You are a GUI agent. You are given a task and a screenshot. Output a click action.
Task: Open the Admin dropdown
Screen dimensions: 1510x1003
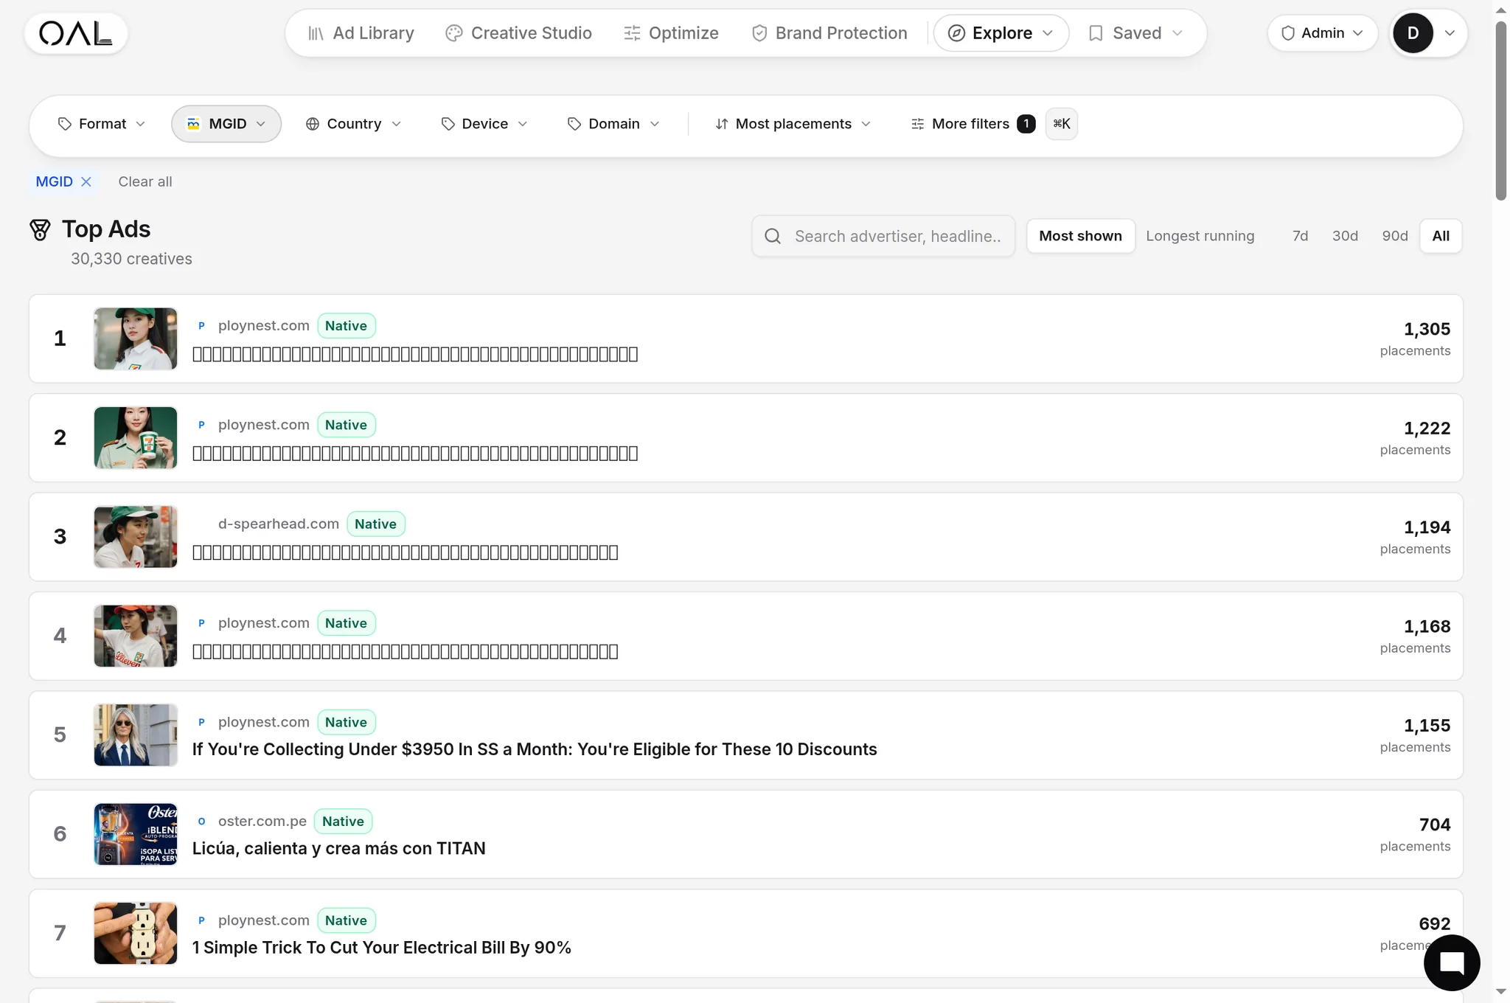click(1322, 33)
